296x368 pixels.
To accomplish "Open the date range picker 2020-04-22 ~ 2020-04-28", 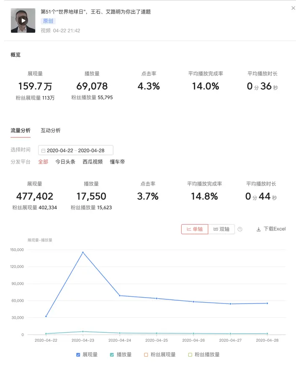I will tap(76, 150).
